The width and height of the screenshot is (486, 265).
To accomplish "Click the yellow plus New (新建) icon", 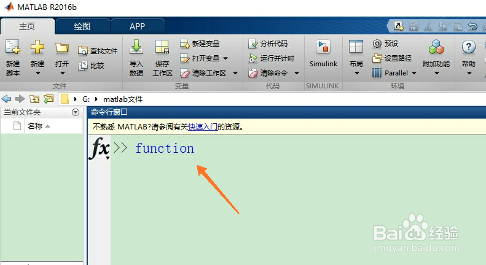I will point(37,47).
